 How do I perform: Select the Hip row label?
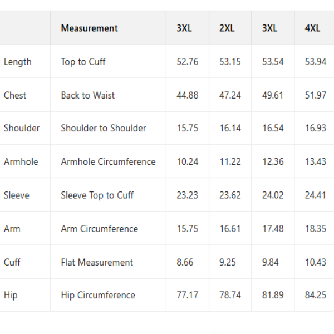coord(11,295)
